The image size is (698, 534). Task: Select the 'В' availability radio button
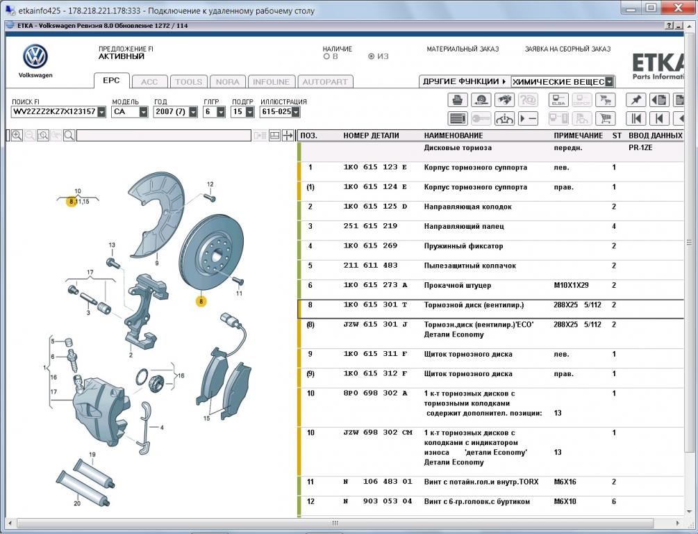pos(326,56)
